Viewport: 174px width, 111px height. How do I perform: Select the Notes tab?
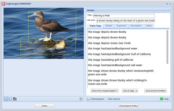point(149,26)
